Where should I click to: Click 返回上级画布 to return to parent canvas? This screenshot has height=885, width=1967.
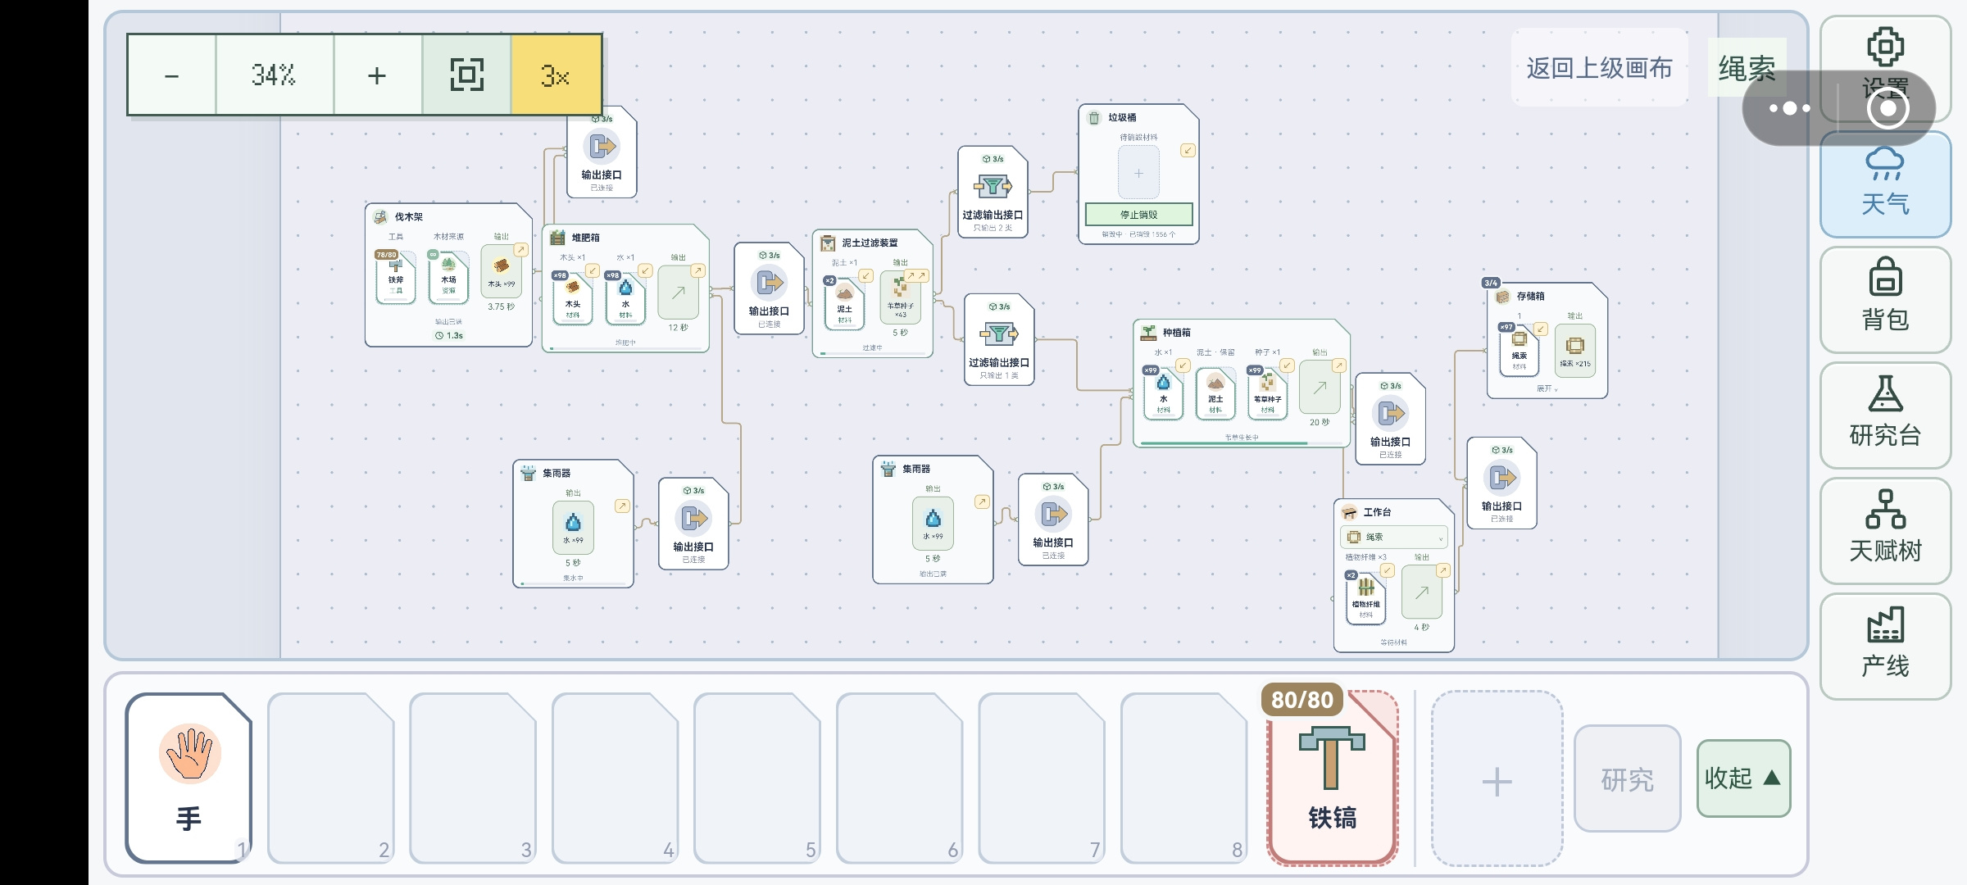pos(1599,68)
